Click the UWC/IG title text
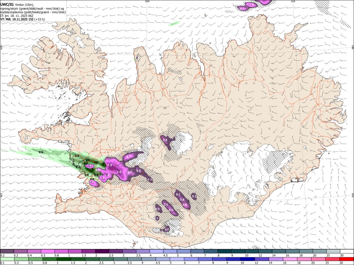The image size is (354, 265). [7, 5]
